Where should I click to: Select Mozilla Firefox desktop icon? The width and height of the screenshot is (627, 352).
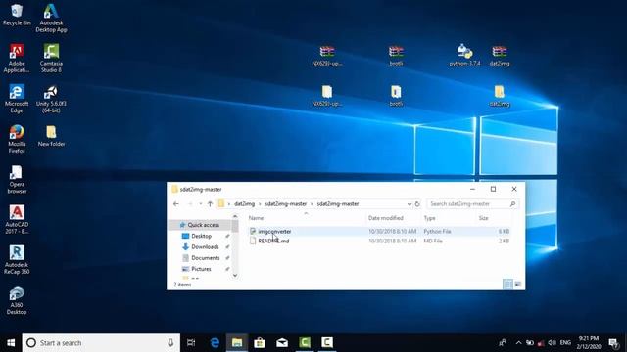click(17, 139)
